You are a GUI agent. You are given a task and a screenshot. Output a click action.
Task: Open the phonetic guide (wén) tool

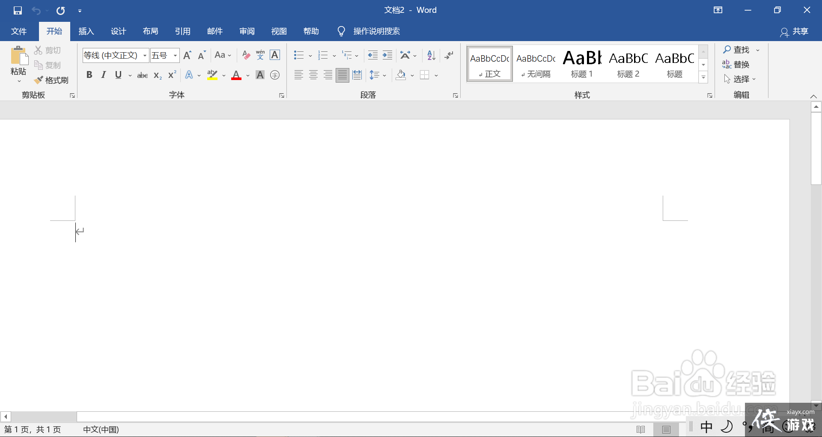click(260, 55)
